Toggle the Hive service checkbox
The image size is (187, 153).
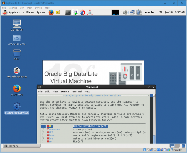pyautogui.click(x=43, y=139)
